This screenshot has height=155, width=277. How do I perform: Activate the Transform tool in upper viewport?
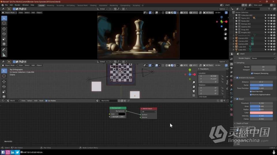(4, 44)
